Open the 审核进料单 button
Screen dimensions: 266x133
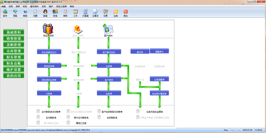(x=49, y=65)
